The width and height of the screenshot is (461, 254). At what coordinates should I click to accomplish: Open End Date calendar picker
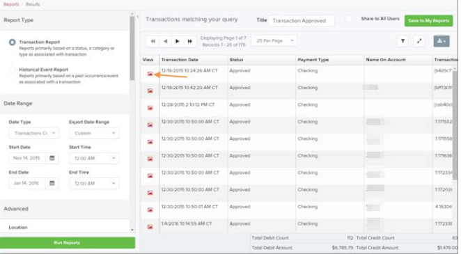(52, 183)
